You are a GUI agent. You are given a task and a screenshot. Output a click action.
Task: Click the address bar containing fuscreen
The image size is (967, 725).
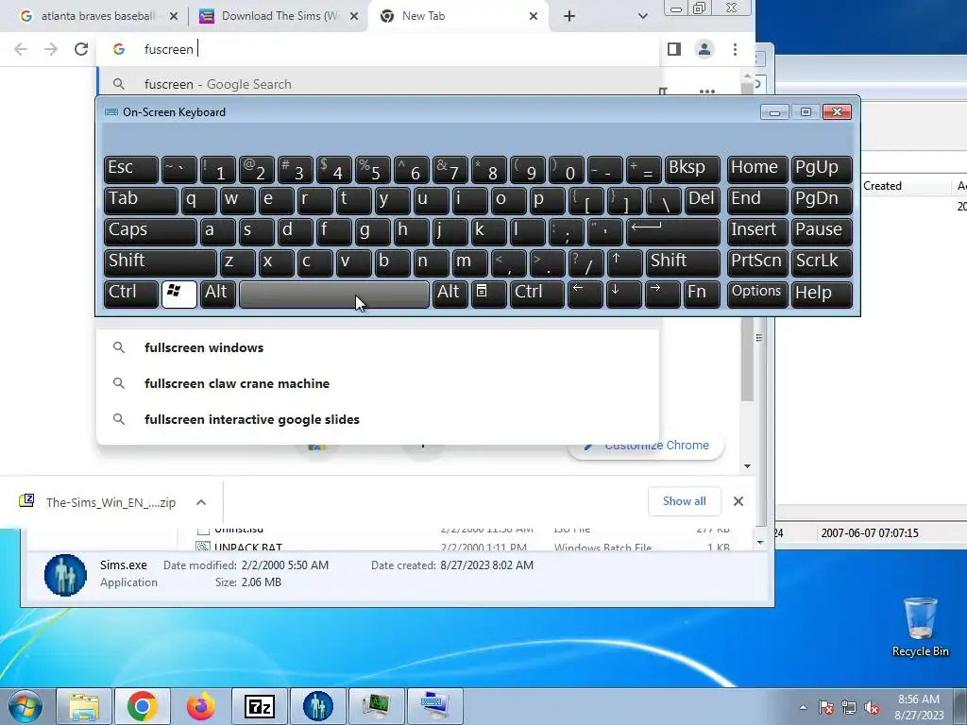pos(378,49)
